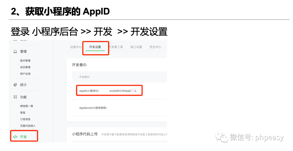The width and height of the screenshot is (293, 151).
Task: Click the 管理 inbox icon
Action: click(15, 52)
